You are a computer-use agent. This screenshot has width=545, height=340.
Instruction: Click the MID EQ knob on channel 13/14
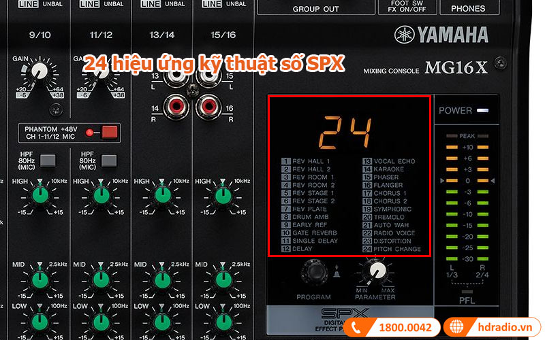click(162, 279)
